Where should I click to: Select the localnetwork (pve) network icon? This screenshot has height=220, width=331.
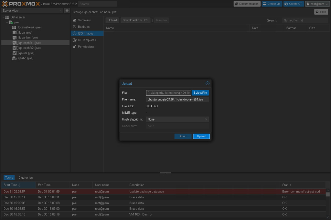click(14, 27)
